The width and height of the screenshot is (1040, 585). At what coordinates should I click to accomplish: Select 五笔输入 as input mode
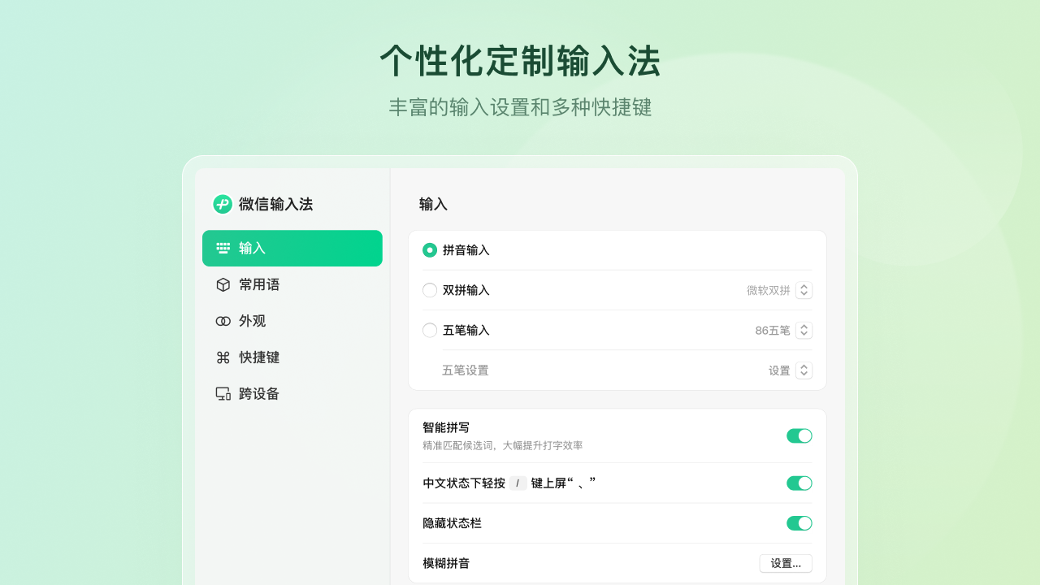click(x=429, y=330)
